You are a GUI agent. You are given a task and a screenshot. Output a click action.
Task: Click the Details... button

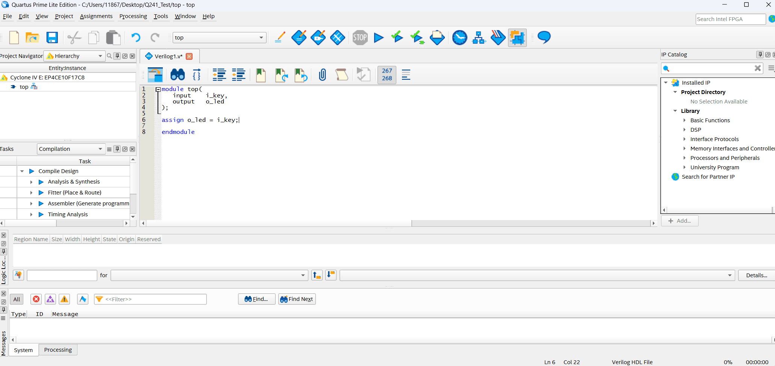[756, 275]
